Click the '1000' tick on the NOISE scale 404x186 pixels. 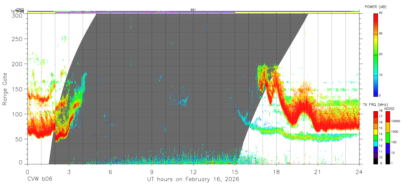coord(395,132)
